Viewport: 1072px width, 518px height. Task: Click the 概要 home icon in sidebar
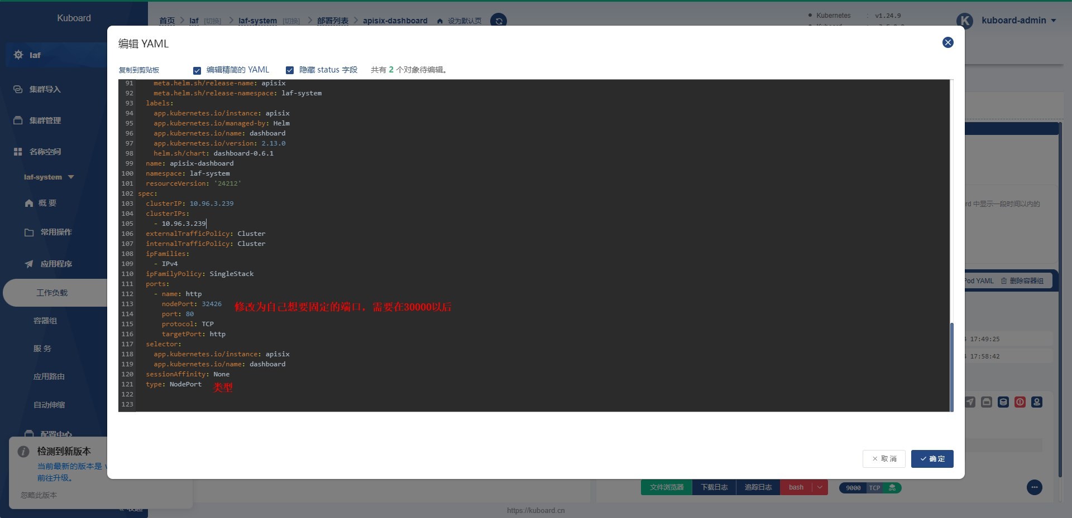(x=29, y=203)
